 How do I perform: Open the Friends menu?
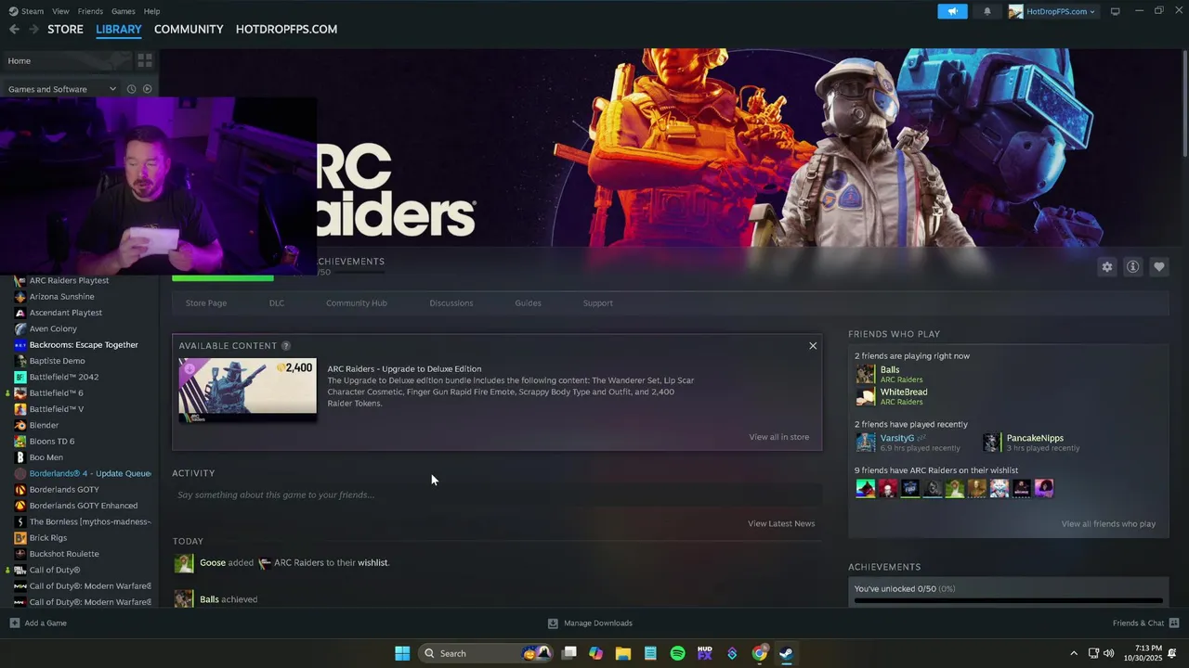click(90, 11)
